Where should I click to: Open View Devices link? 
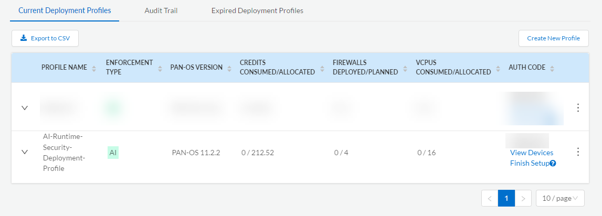tap(531, 153)
